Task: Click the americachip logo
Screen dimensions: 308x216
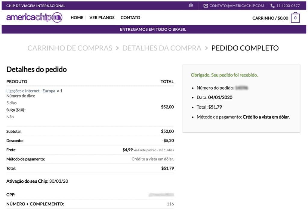Action: [34, 17]
